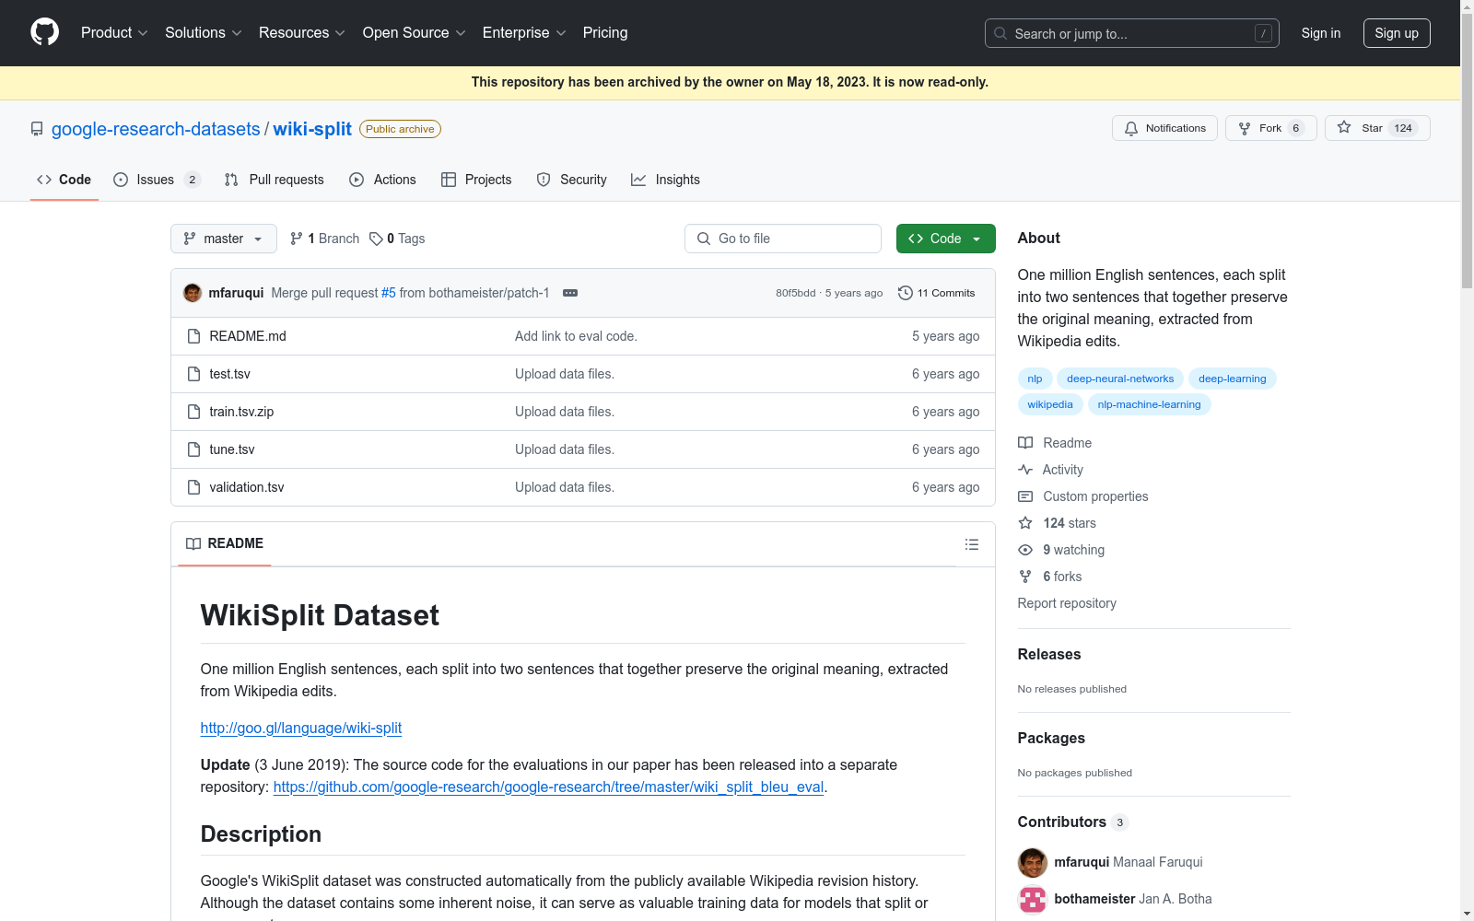
Task: Open Custom properties in About
Action: (x=1083, y=496)
